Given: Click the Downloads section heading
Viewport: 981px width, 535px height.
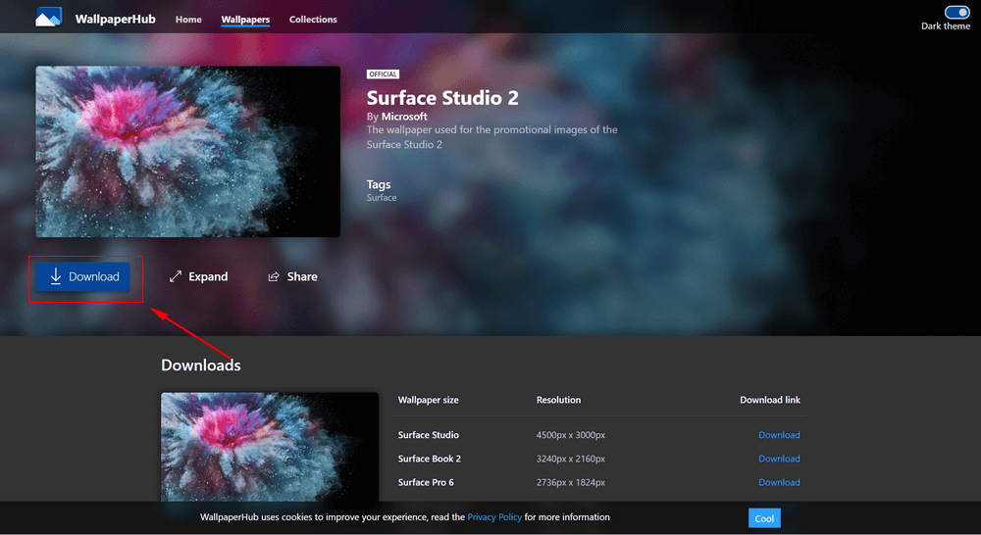Looking at the screenshot, I should pyautogui.click(x=201, y=365).
